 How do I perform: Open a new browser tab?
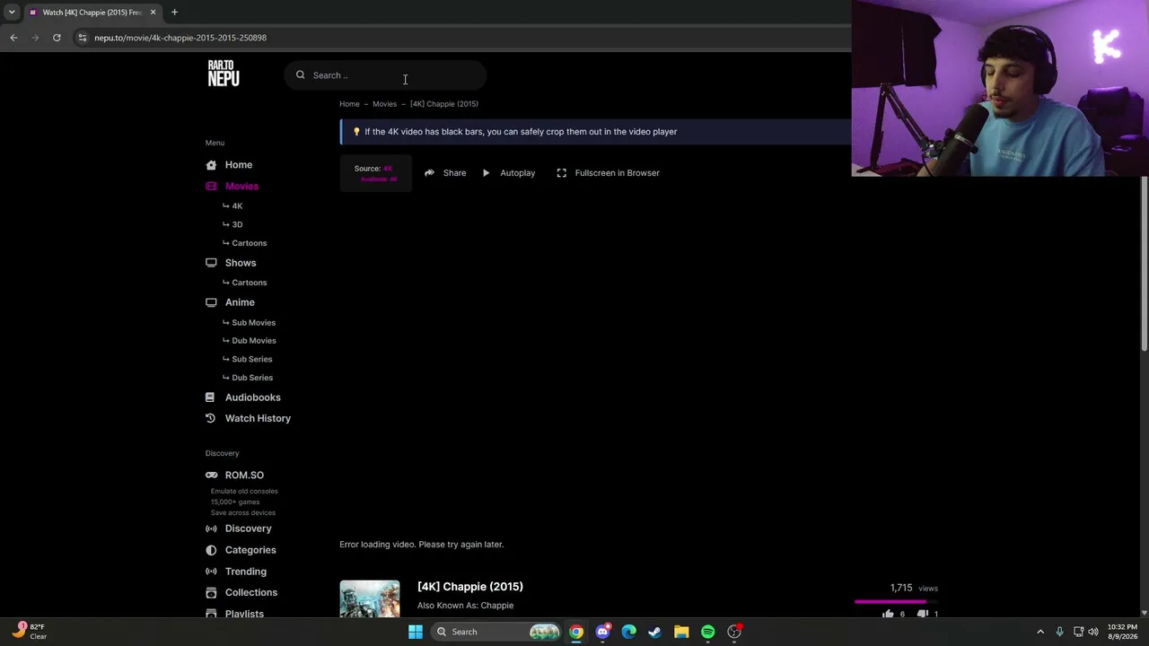click(174, 13)
